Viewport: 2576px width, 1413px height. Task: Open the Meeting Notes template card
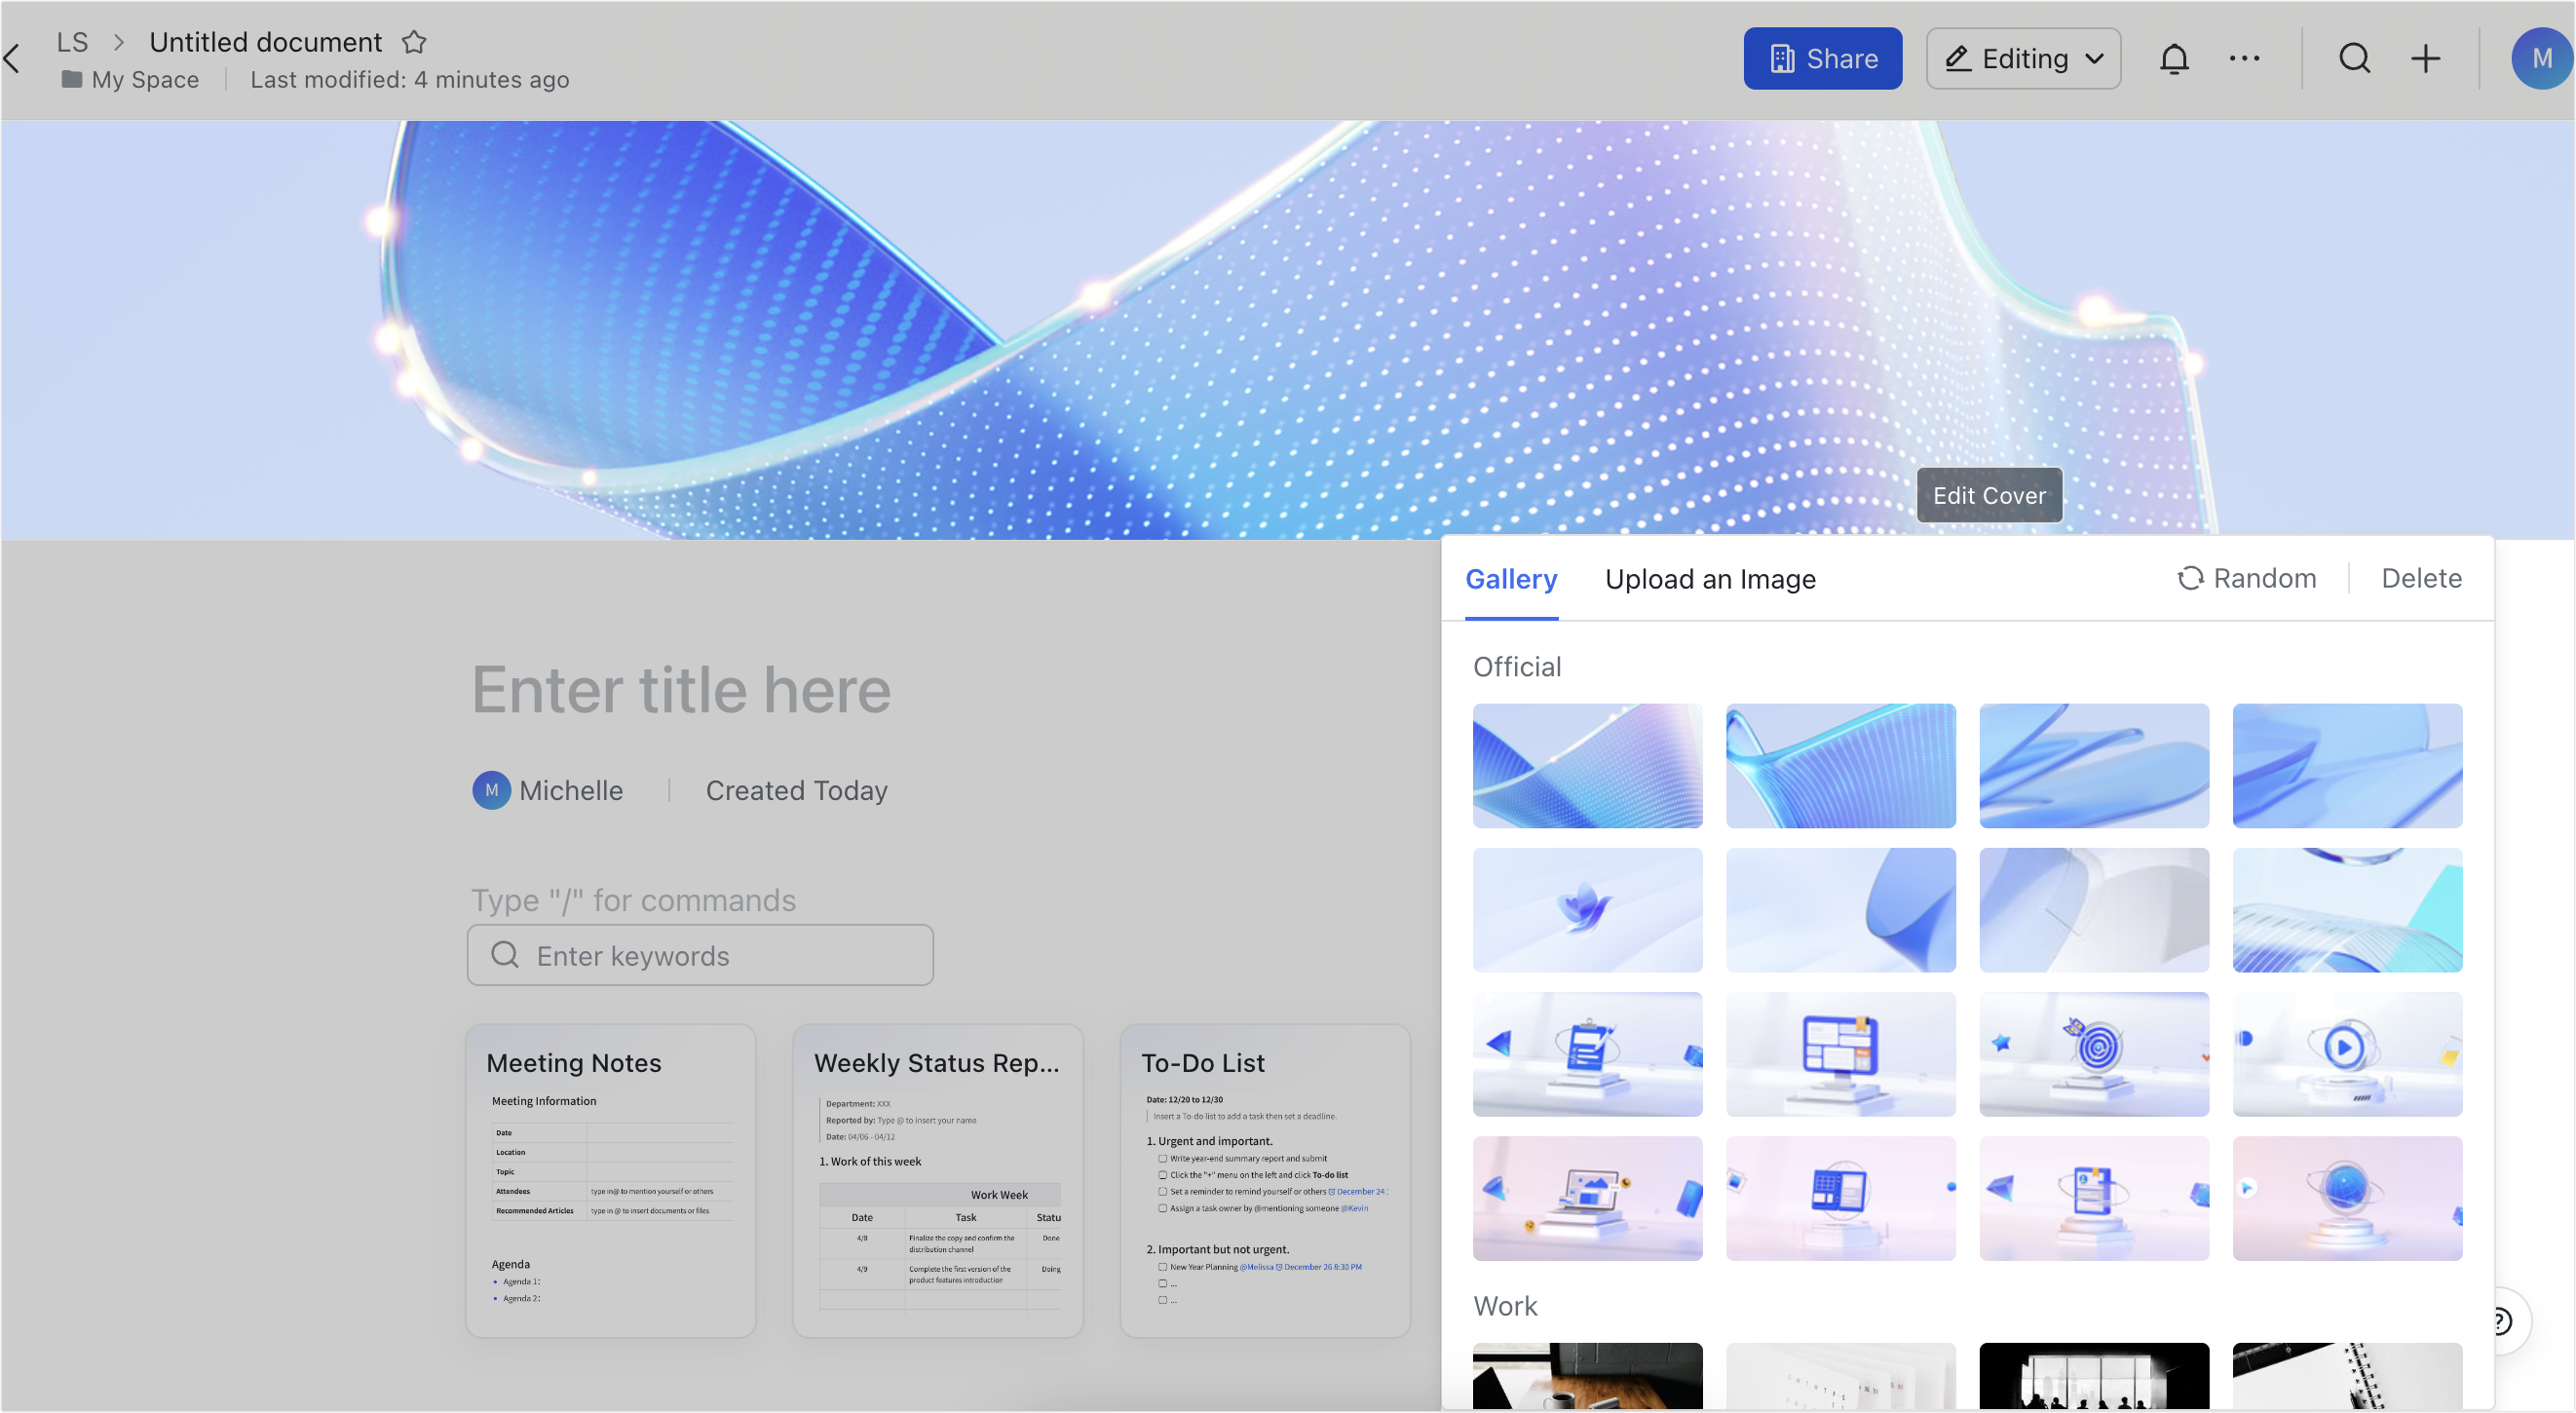(611, 1180)
